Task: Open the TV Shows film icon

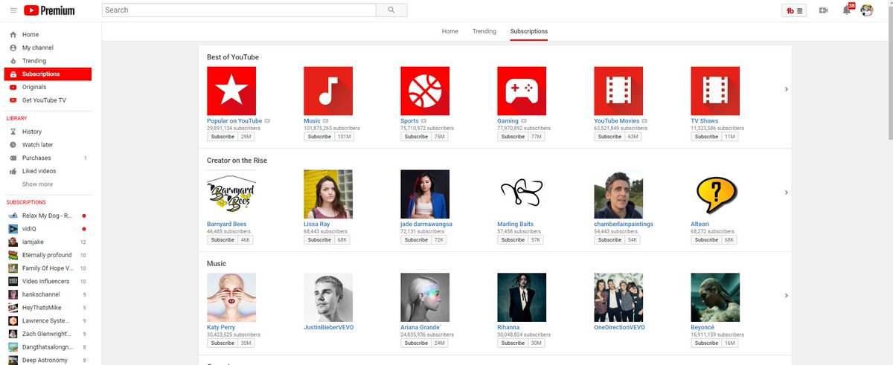Action: [x=715, y=91]
